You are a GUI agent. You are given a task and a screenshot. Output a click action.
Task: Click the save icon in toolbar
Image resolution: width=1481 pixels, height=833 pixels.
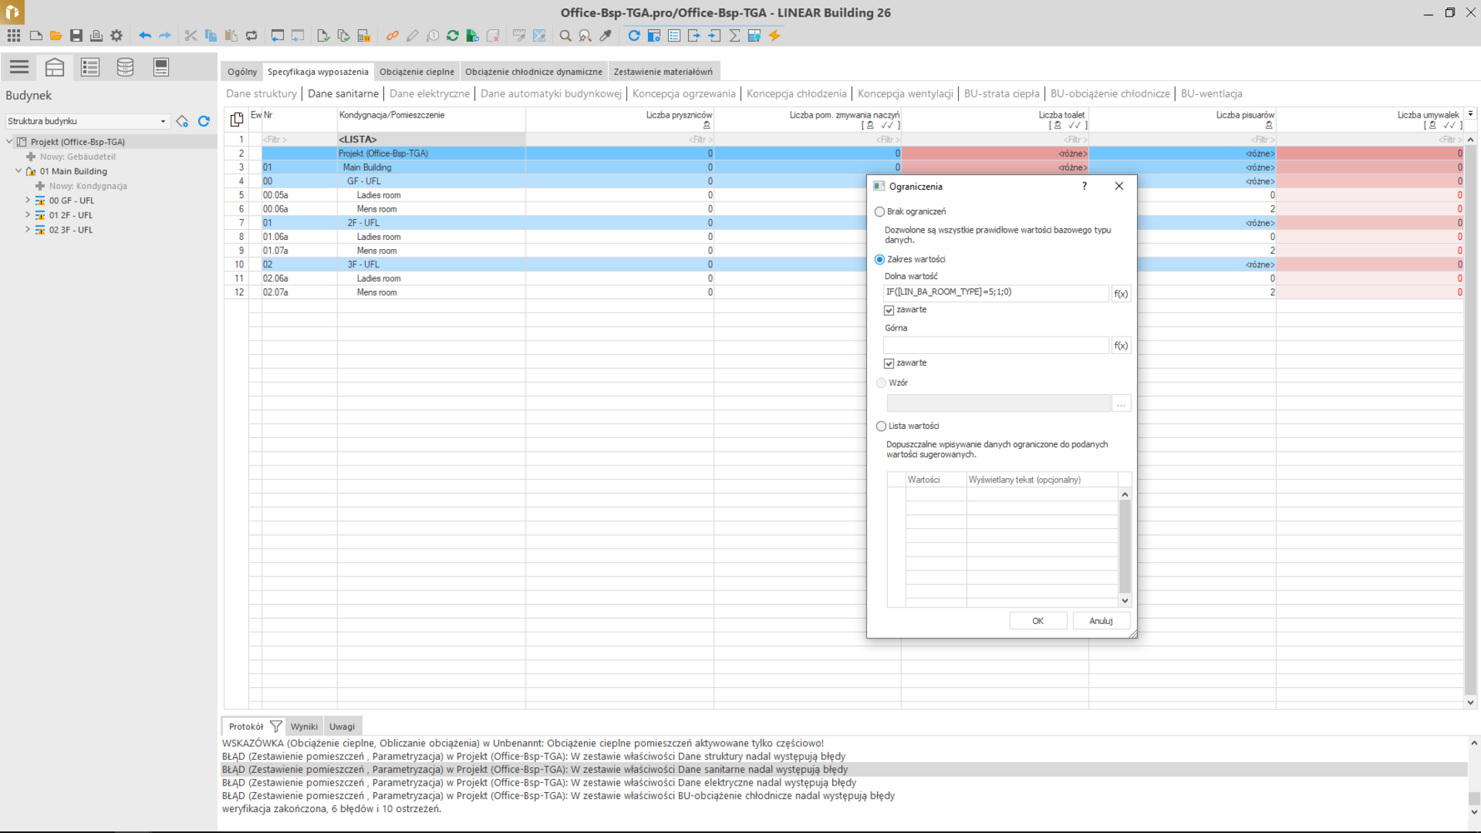click(76, 36)
